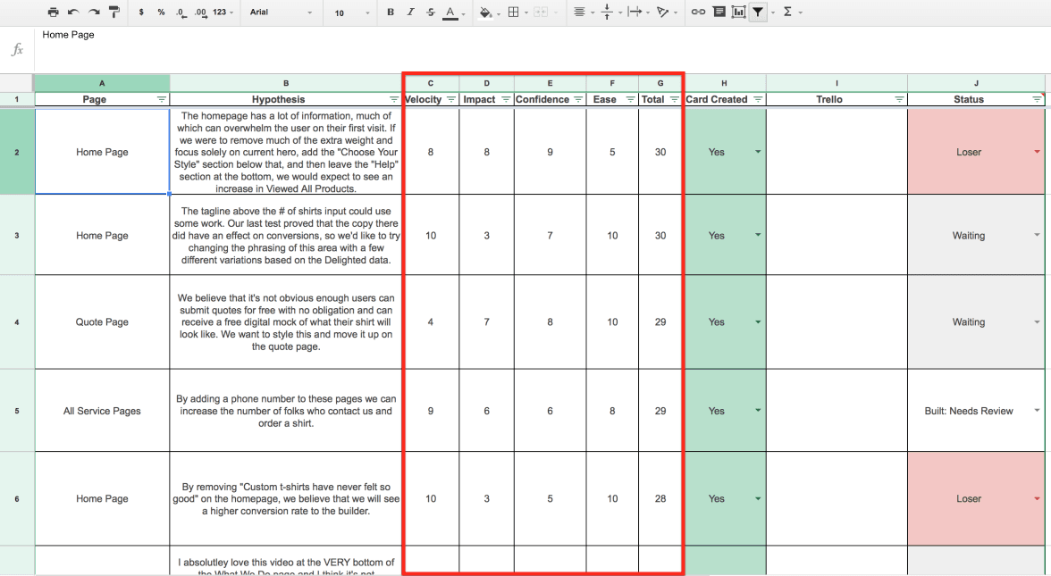
Task: Format selection as currency
Action: click(x=142, y=13)
